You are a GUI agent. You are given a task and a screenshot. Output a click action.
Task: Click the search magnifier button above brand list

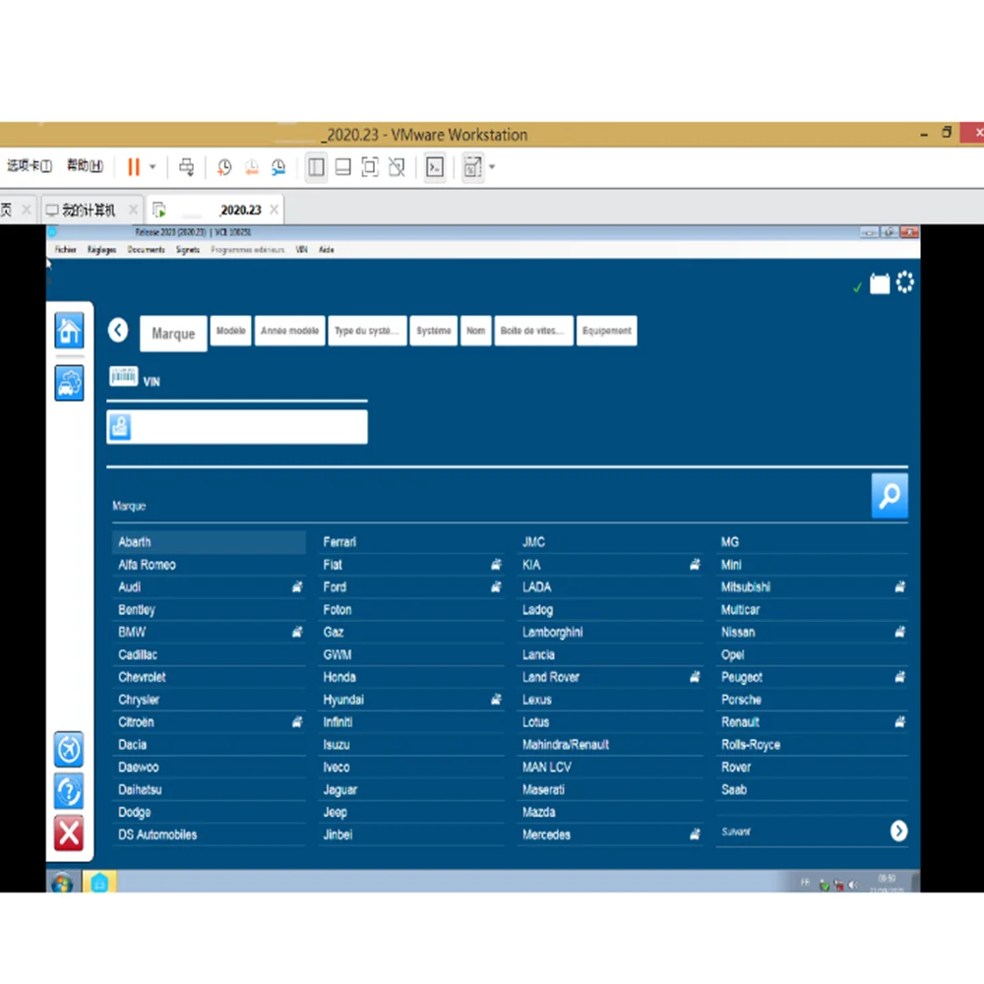(890, 496)
